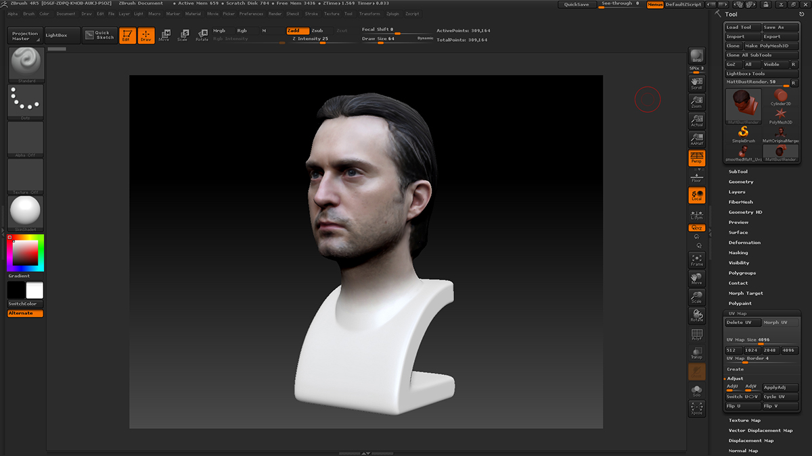812x456 pixels.
Task: Expand the Texture Map section
Action: [x=744, y=420]
